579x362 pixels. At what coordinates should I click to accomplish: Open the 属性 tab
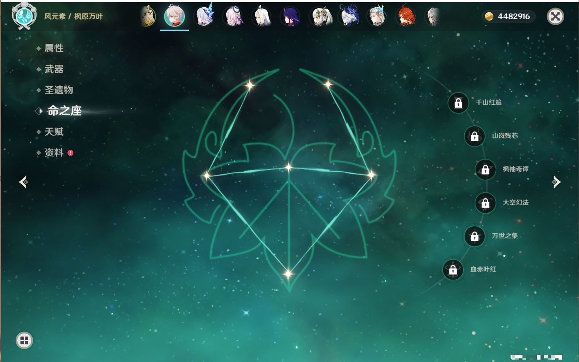click(54, 48)
